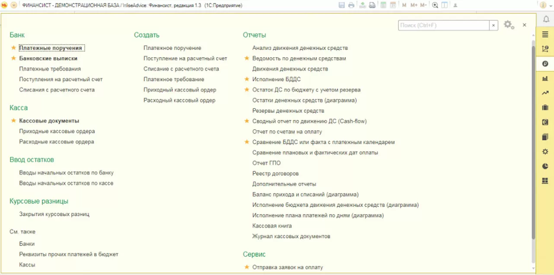The width and height of the screenshot is (554, 275).
Task: Open Платежные требования under Банк
Action: pyautogui.click(x=50, y=69)
